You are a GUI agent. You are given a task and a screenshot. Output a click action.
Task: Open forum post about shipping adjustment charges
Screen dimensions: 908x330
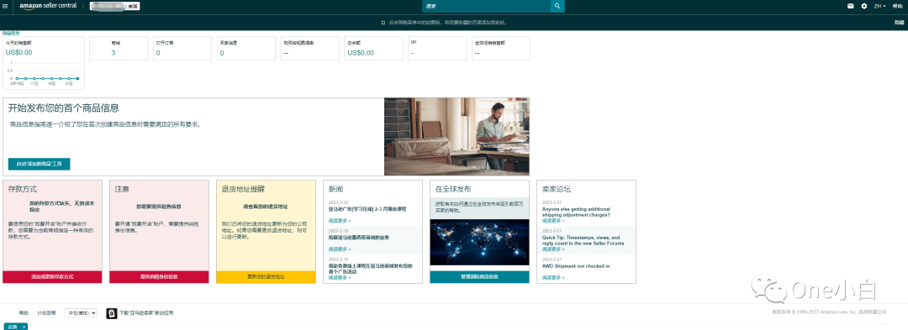pos(576,212)
